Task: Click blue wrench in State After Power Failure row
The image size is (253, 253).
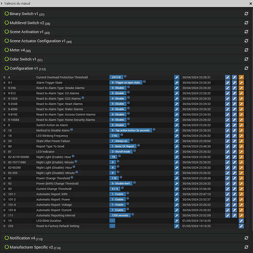Action: click(176, 141)
